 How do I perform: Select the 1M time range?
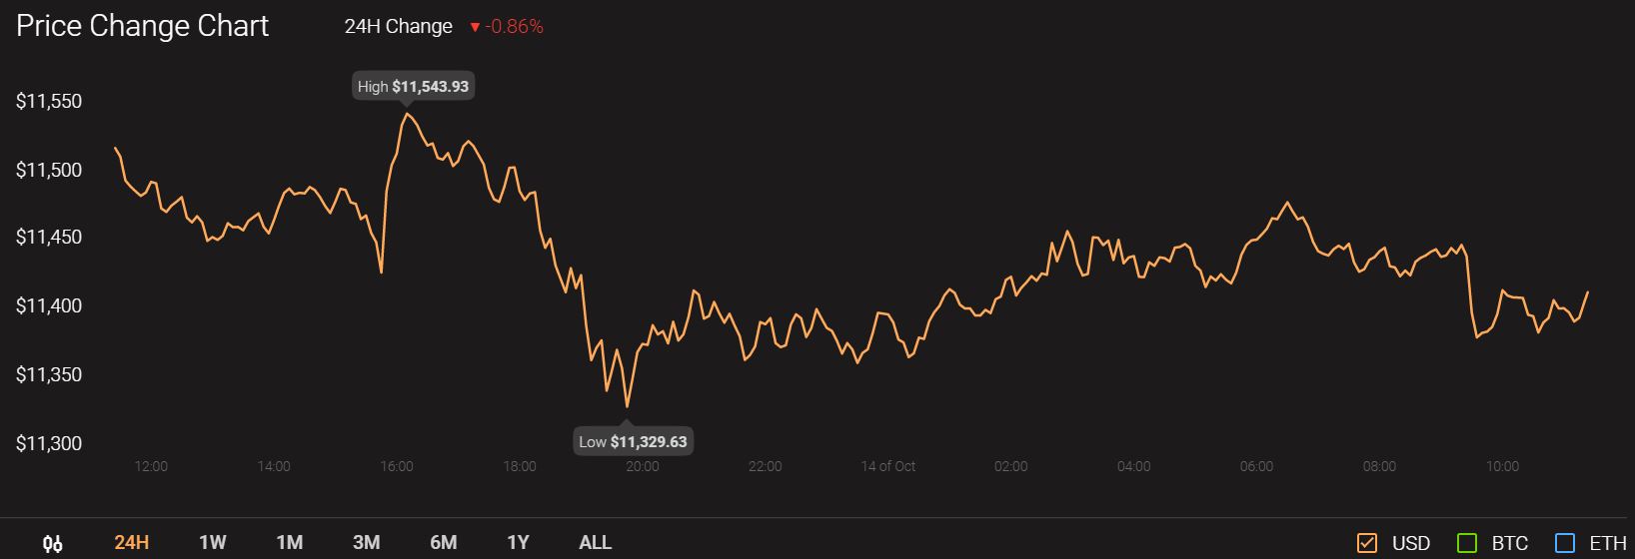pyautogui.click(x=289, y=543)
